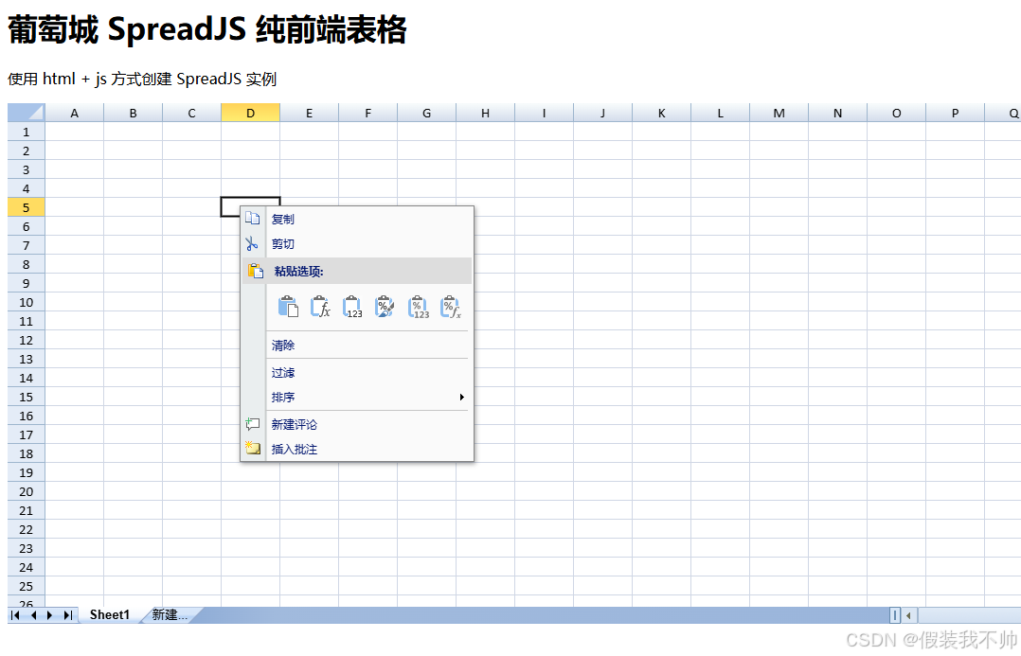Click 新建评论 (New Comment) entry
The image size is (1021, 656).
coord(357,424)
